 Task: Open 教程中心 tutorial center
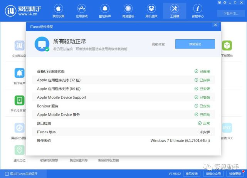(198, 11)
